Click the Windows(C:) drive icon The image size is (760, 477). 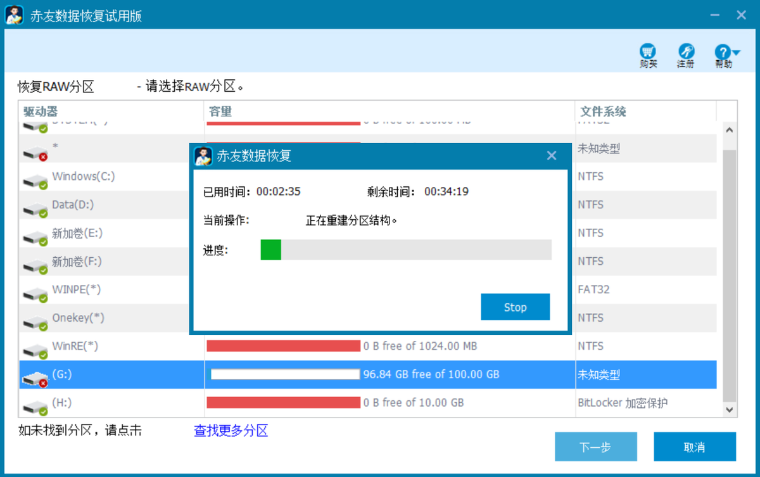click(35, 181)
